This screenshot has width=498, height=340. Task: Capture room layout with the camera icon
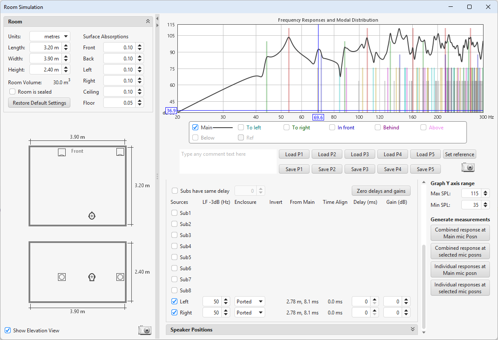point(145,330)
